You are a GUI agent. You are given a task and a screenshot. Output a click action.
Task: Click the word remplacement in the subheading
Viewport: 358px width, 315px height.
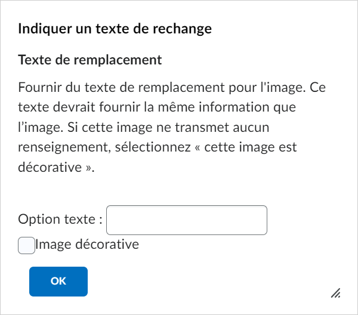[x=118, y=60]
